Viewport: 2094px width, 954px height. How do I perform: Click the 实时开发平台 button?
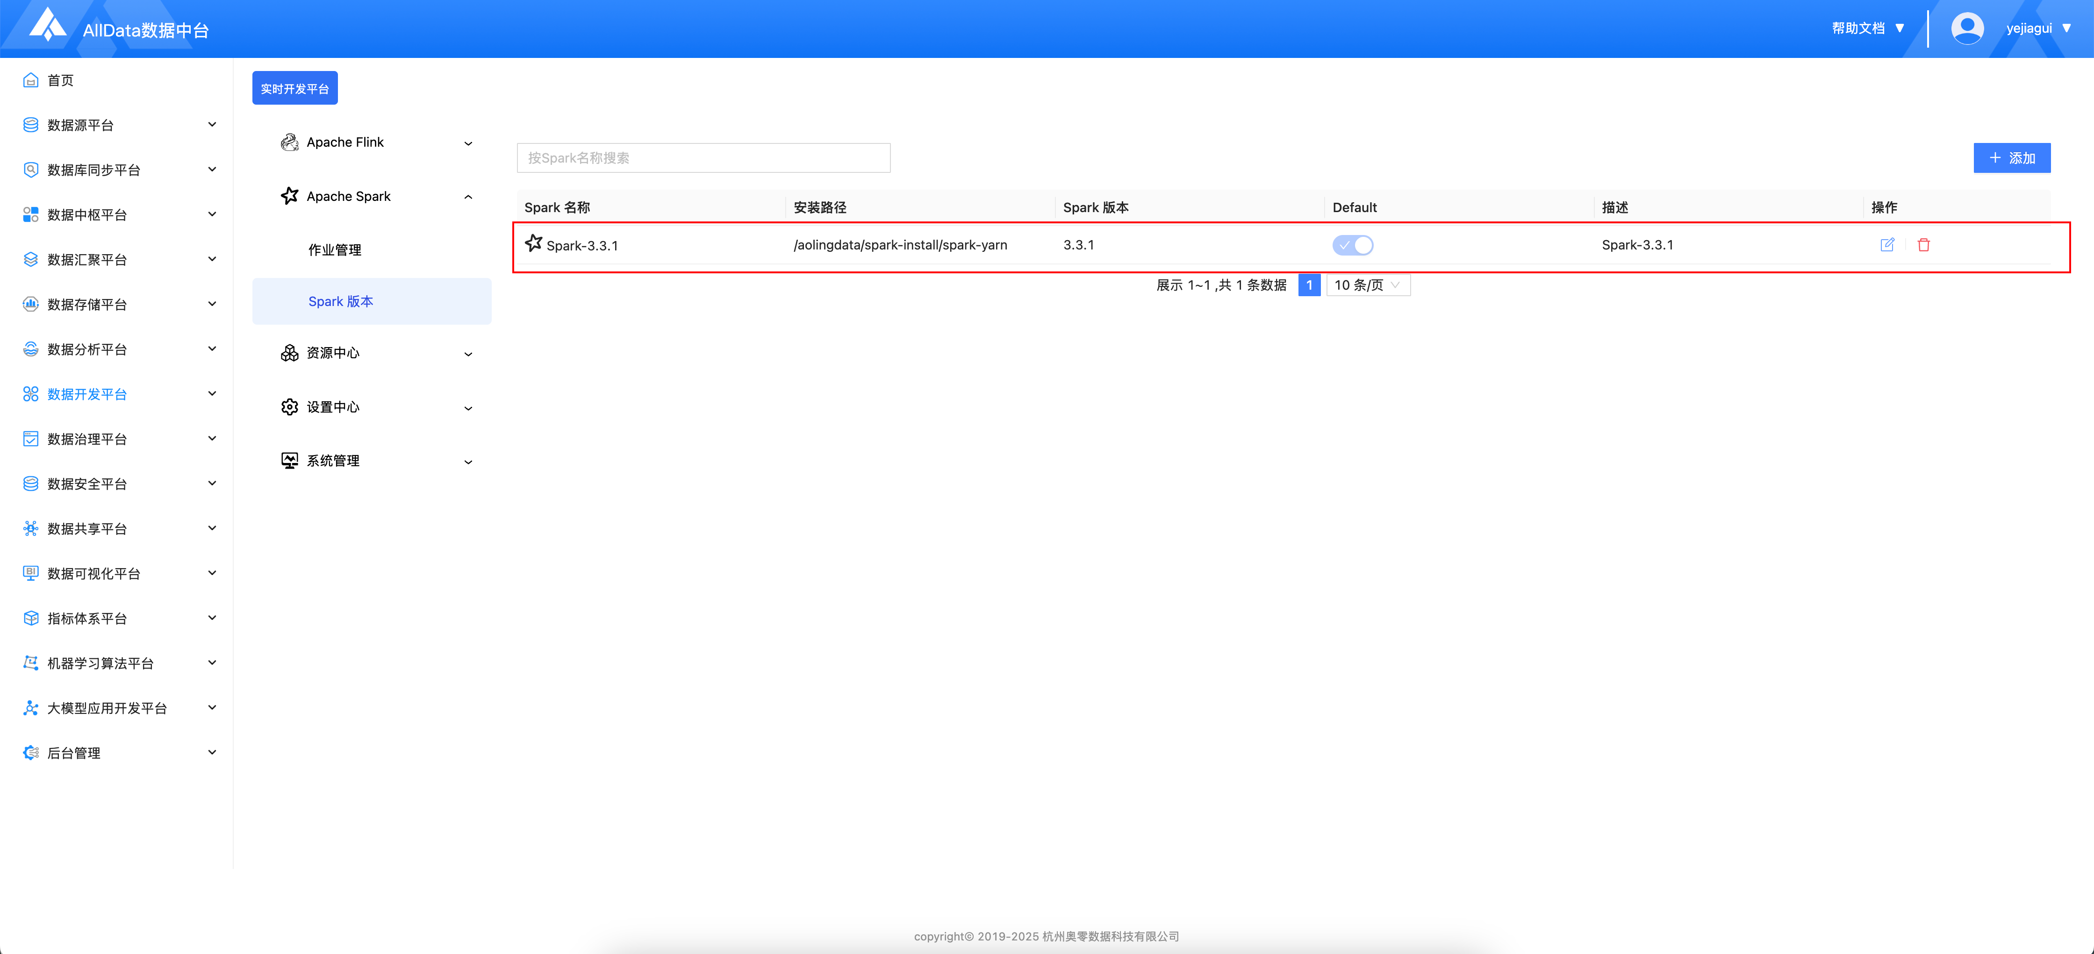click(294, 89)
